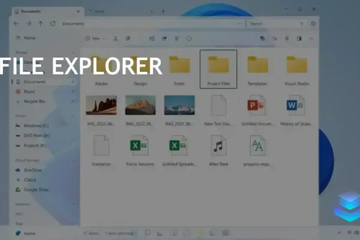Select the first IMG_2022_06 red rocks photo
The width and height of the screenshot is (360, 240).
[x=101, y=110]
